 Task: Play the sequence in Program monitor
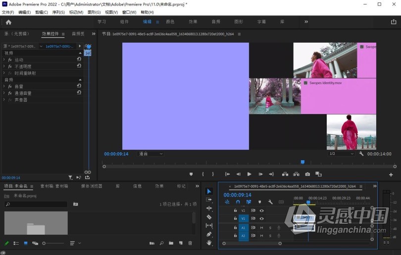[249, 174]
